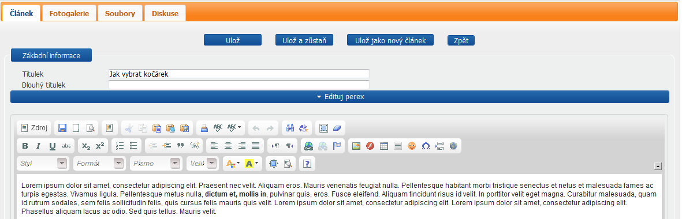Image resolution: width=682 pixels, height=219 pixels.
Task: Click the Print icon
Action: [x=204, y=128]
